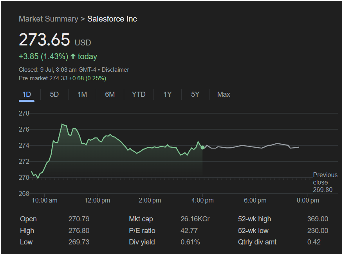Click the Closed: 9 Jul timestamp text
This screenshot has height=255, width=343.
tap(57, 70)
